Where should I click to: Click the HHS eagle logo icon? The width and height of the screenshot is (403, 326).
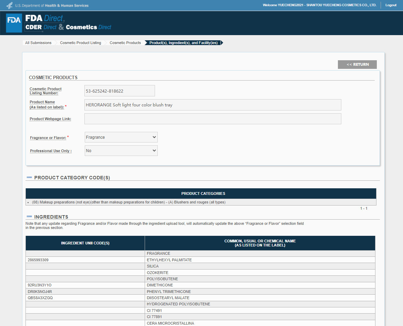pos(10,5)
